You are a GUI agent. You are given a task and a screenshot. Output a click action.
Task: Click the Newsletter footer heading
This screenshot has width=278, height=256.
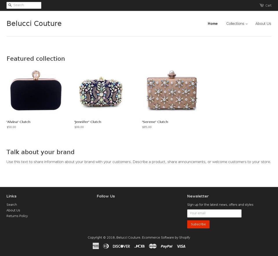point(198,196)
